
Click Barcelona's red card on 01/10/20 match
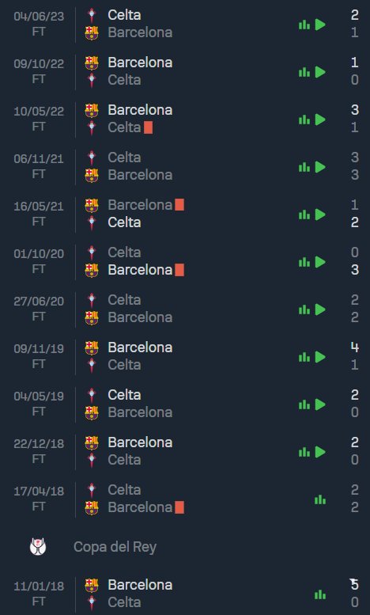coord(179,270)
